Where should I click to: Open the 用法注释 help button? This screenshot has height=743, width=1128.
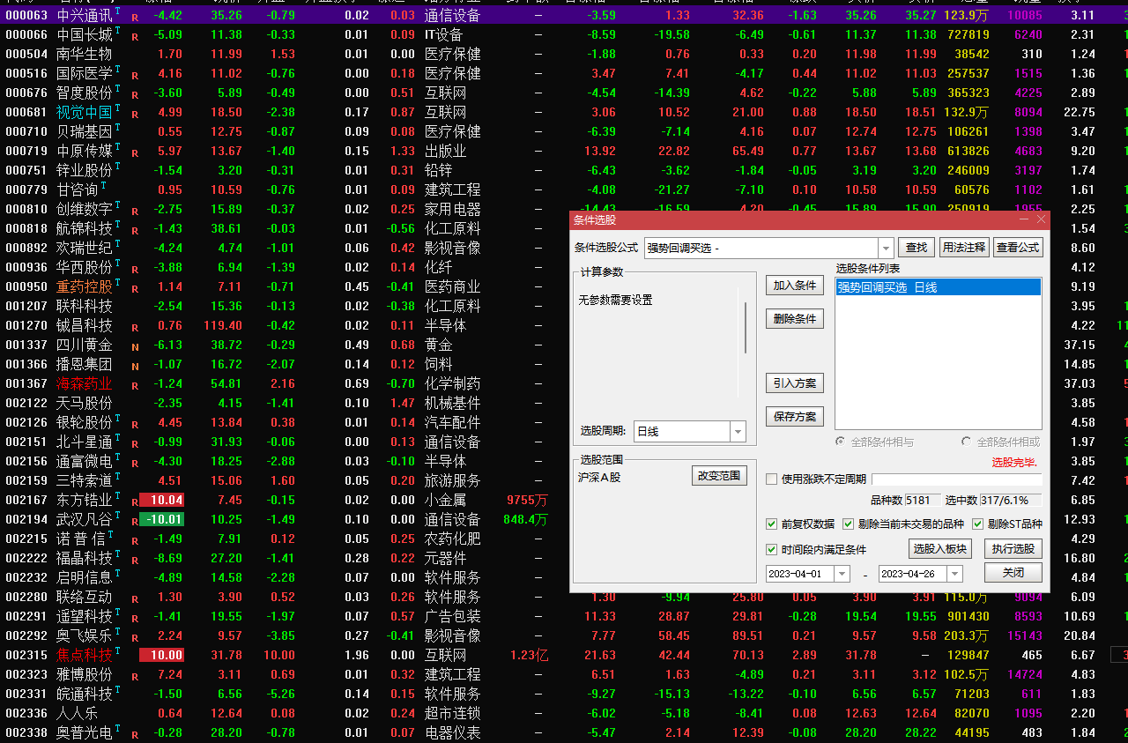coord(964,248)
